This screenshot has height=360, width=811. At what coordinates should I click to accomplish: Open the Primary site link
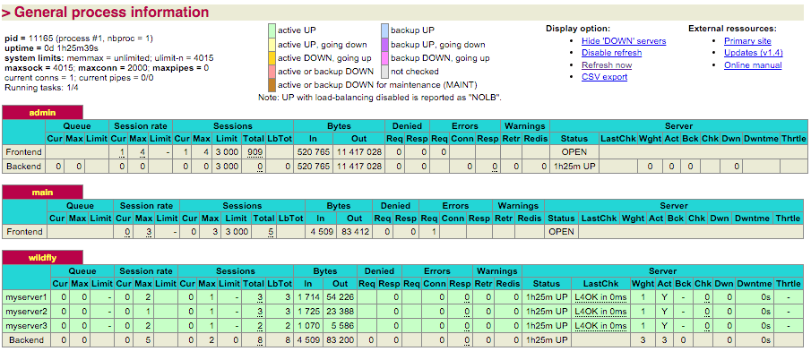click(747, 41)
